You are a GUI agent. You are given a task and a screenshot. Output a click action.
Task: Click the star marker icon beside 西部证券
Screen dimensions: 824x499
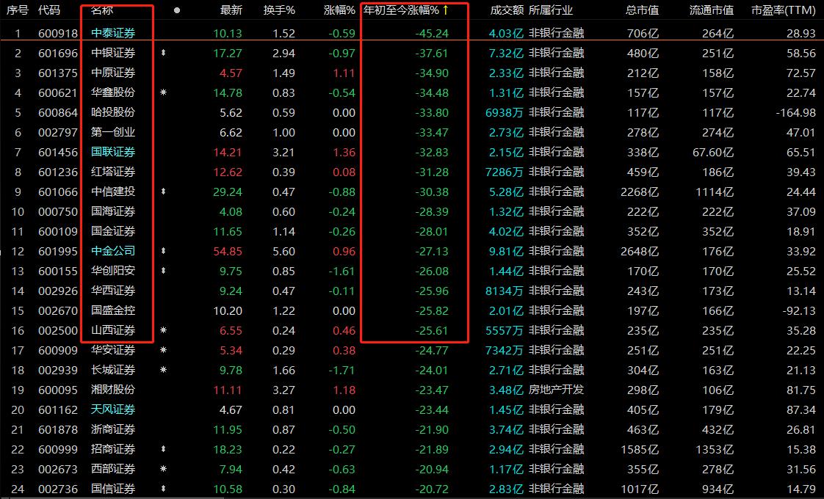tap(164, 469)
